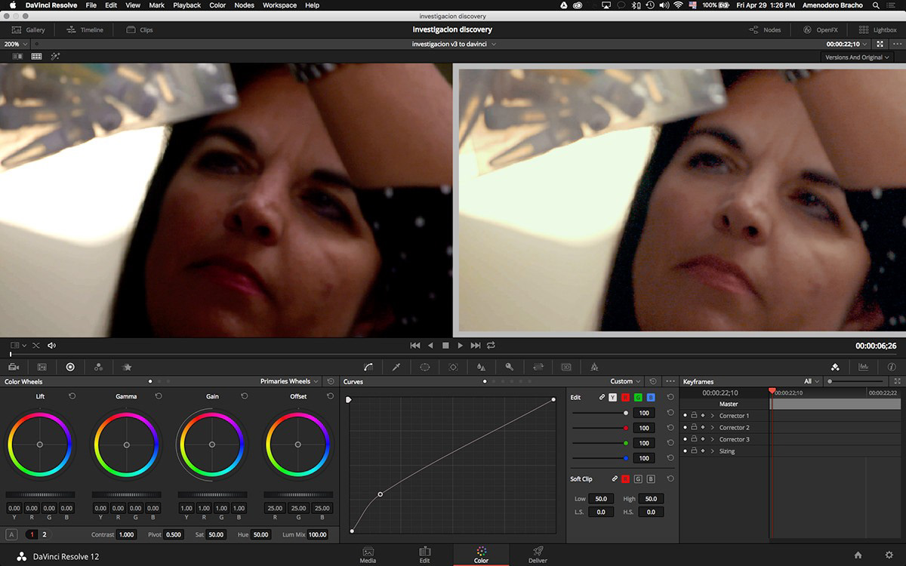Select the green curve channel in Edit
Image resolution: width=906 pixels, height=566 pixels.
(638, 397)
